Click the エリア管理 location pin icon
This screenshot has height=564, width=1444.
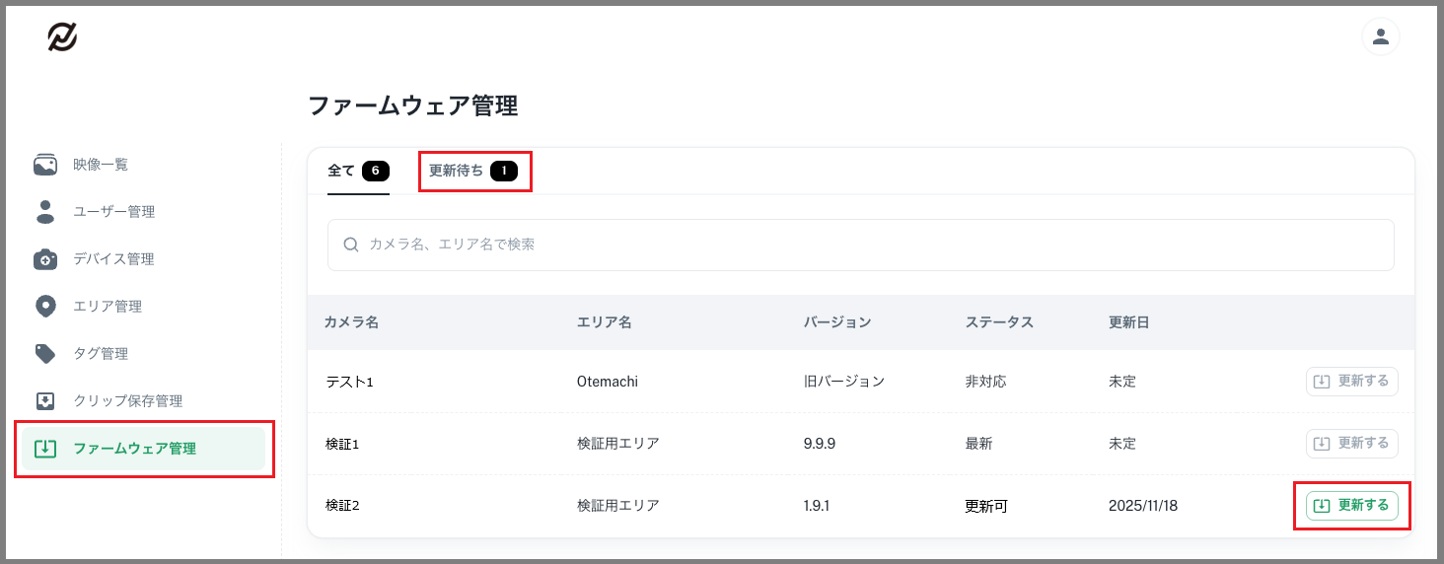click(x=45, y=307)
